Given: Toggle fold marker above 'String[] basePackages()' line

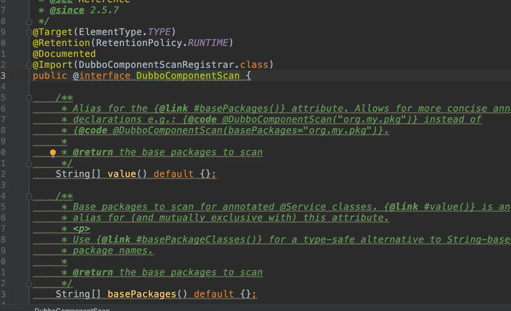Looking at the screenshot, I should 29,284.
